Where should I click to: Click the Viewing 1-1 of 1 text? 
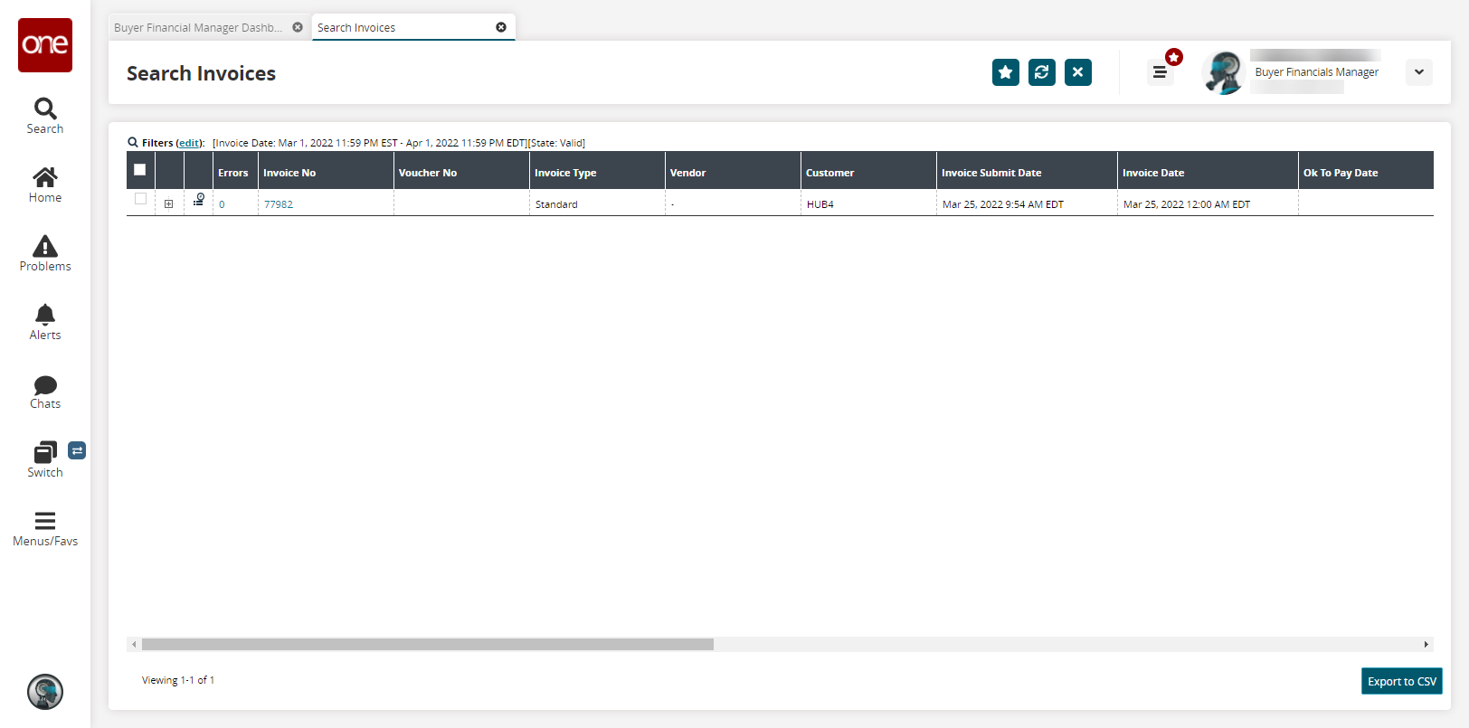[x=178, y=680]
